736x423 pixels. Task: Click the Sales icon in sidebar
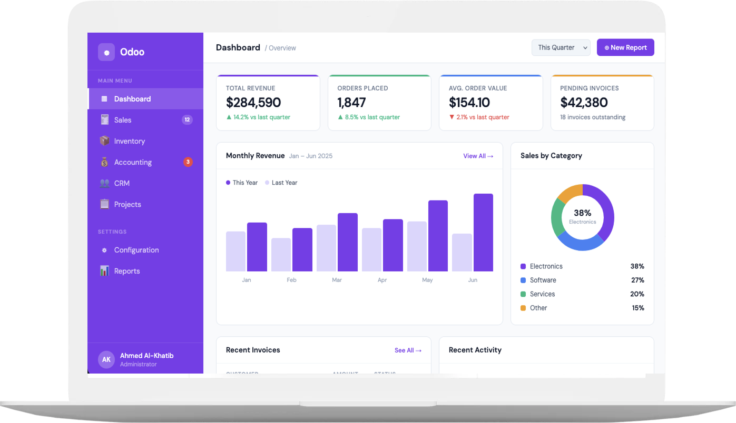coord(104,120)
